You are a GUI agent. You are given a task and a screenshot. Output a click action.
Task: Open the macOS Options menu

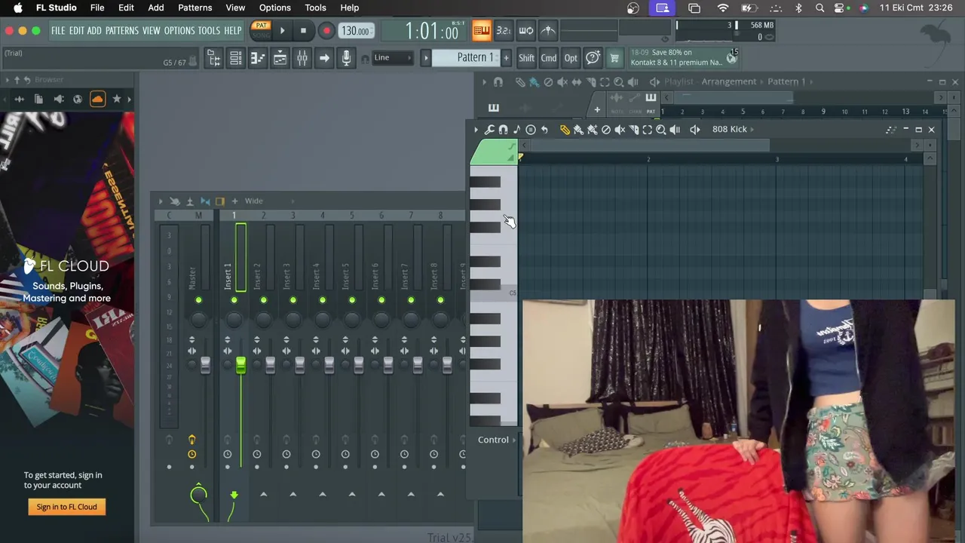click(x=275, y=8)
